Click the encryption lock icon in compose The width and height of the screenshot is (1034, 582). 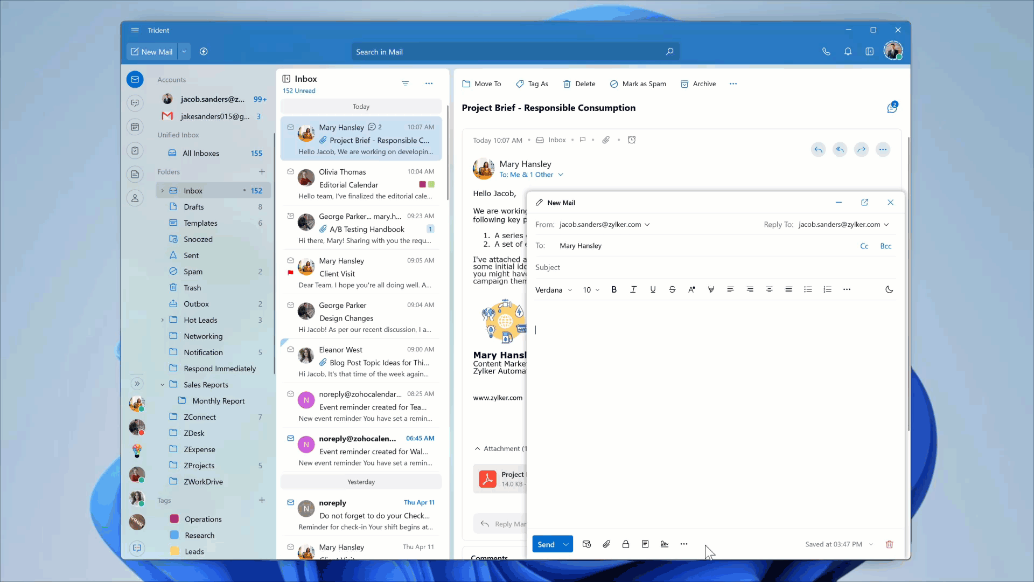point(626,544)
